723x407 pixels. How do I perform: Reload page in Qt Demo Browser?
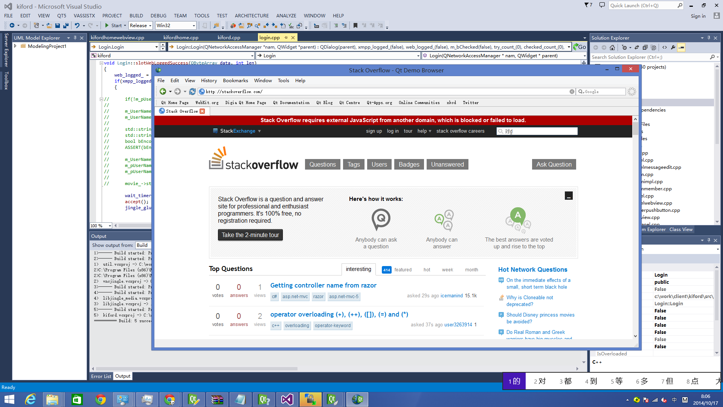pyautogui.click(x=192, y=92)
